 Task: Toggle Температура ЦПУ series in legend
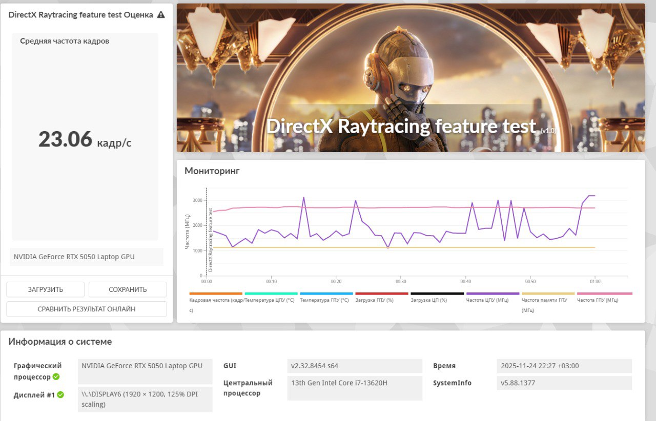270,300
